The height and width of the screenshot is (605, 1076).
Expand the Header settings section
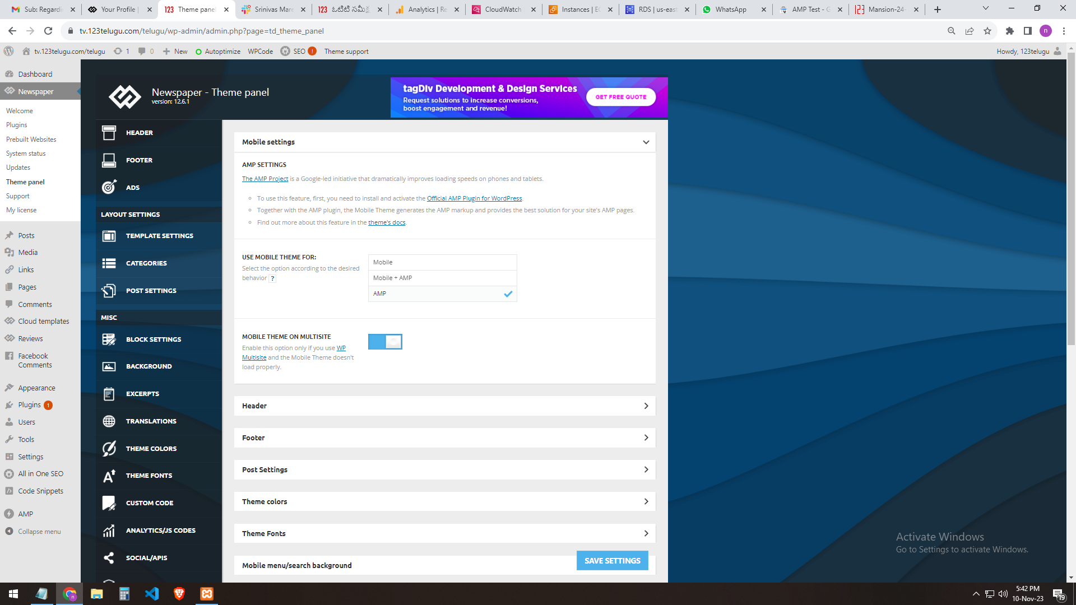[445, 406]
